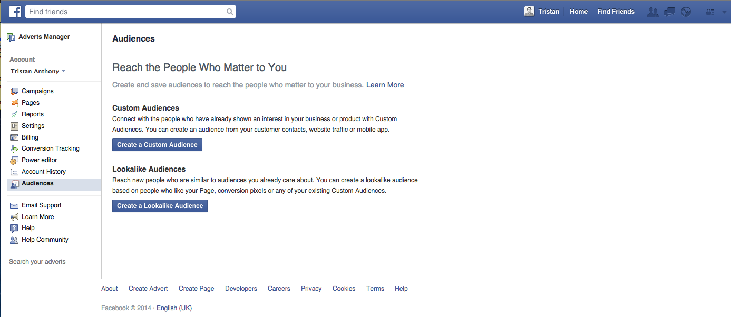The width and height of the screenshot is (731, 317).
Task: Click the privacy shortcuts lock icon
Action: (710, 12)
